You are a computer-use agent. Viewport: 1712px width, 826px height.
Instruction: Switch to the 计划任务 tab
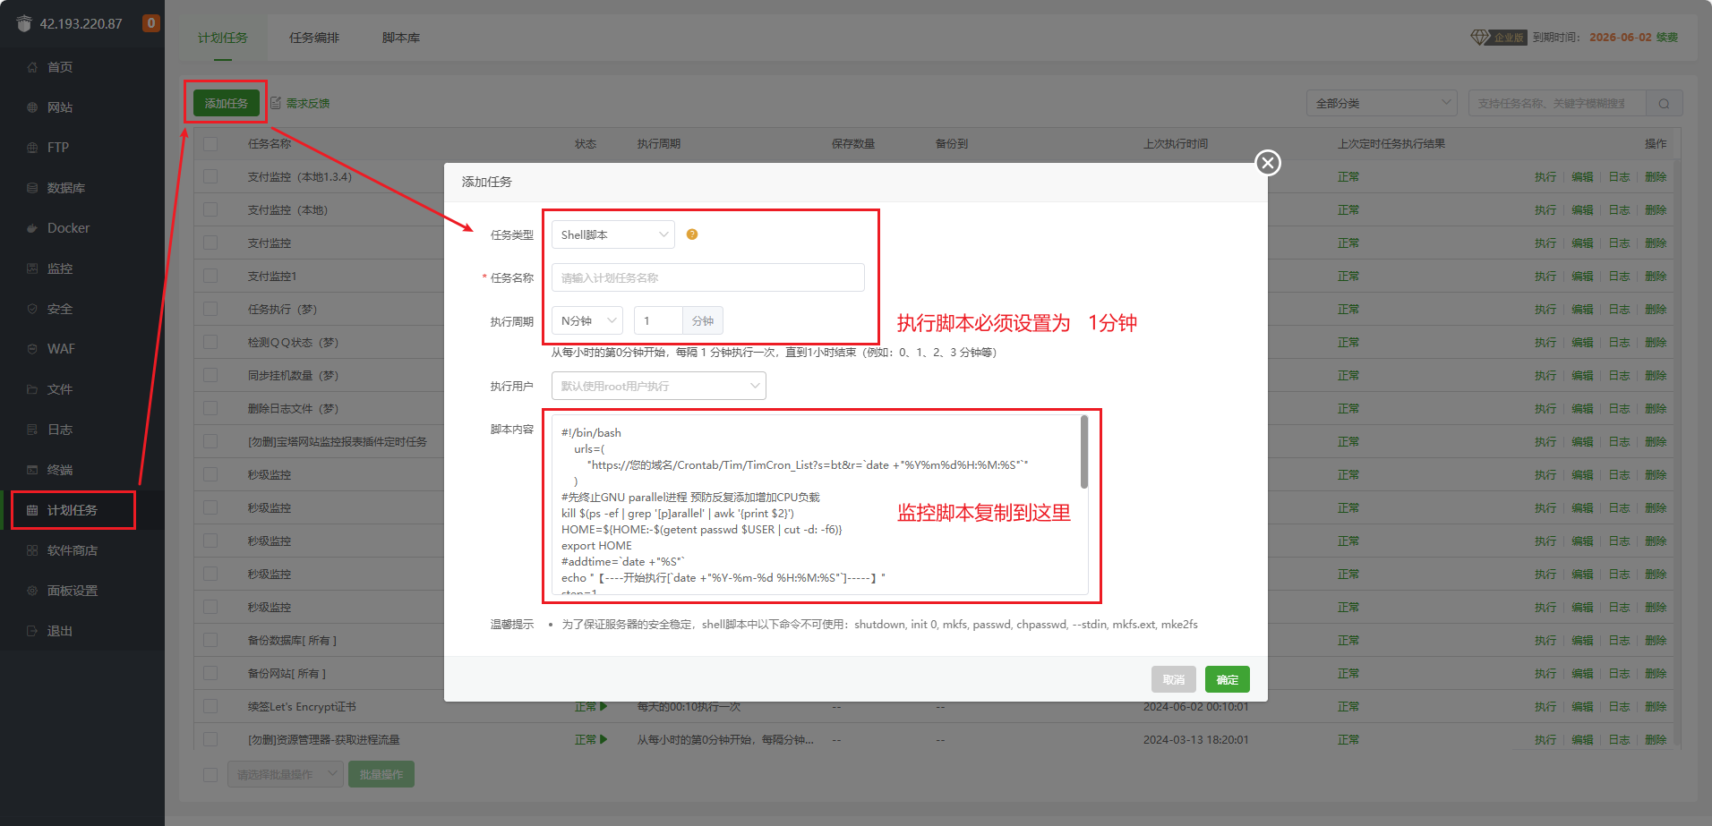(x=223, y=38)
